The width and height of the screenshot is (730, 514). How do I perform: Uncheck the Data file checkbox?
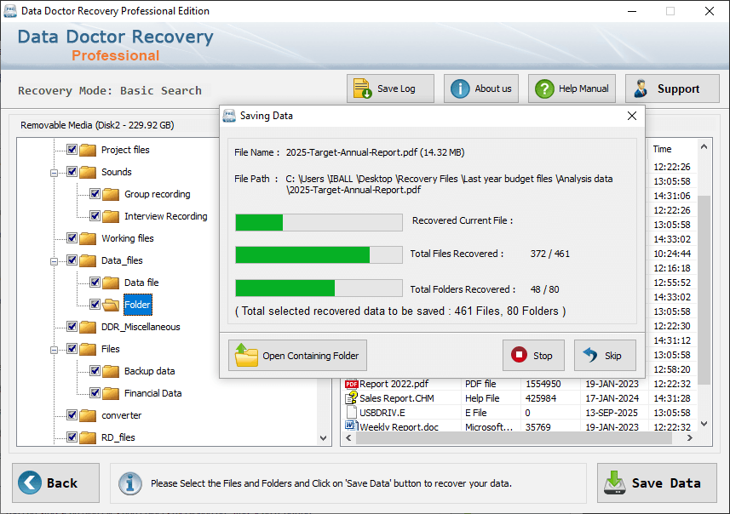(x=95, y=282)
